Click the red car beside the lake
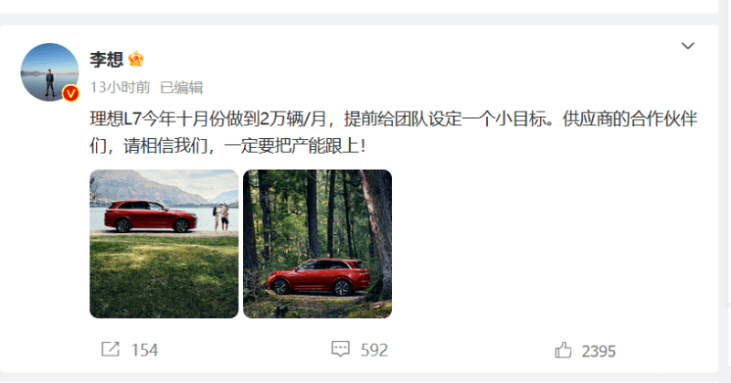731x383 pixels. point(150,217)
